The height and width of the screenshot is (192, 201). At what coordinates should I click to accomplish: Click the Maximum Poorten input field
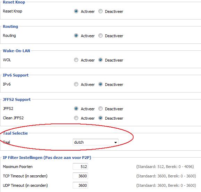coord(80,167)
